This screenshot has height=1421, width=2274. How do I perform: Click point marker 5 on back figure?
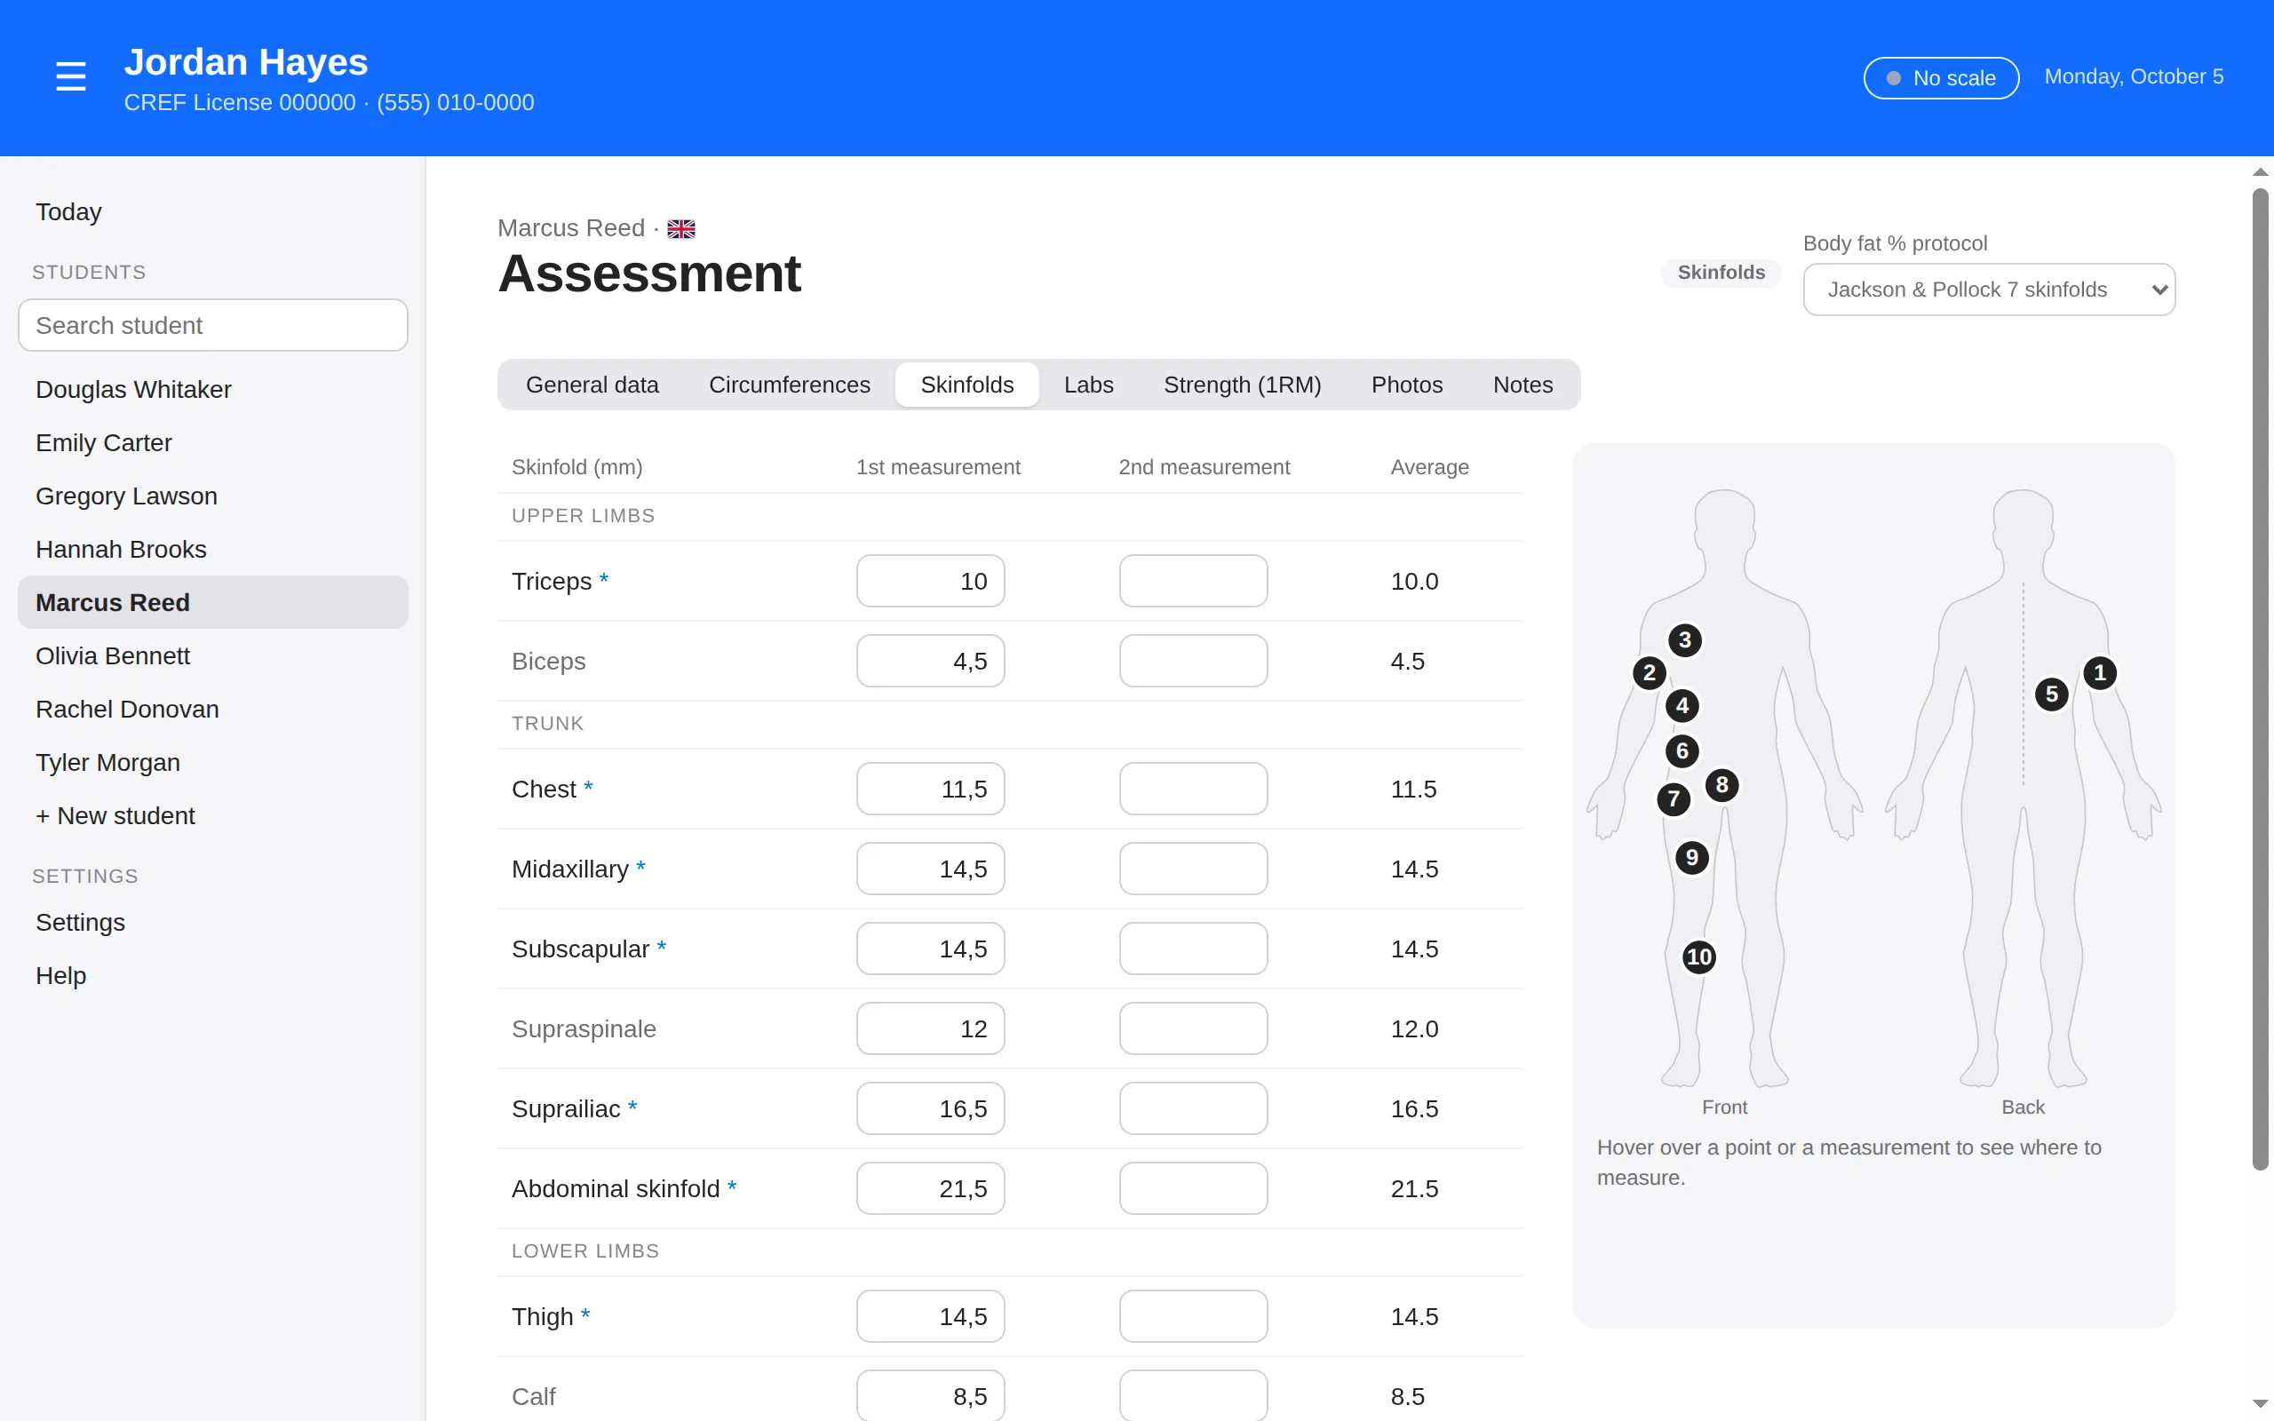click(x=2051, y=695)
